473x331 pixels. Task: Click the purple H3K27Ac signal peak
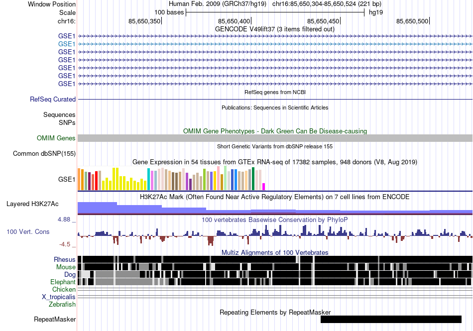pyautogui.click(x=97, y=208)
